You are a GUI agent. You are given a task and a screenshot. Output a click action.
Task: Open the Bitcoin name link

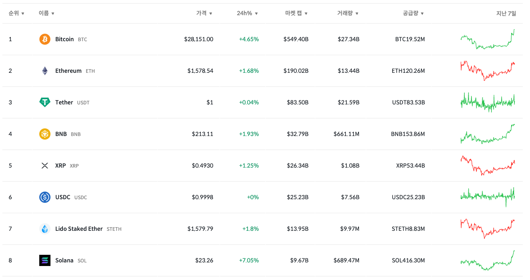pos(64,39)
